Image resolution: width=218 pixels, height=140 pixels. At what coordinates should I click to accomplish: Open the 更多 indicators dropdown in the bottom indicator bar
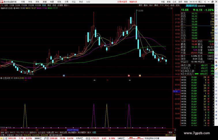tap(89, 133)
